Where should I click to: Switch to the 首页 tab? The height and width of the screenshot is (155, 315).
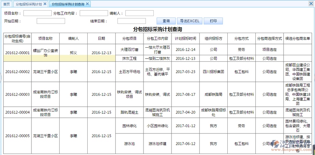7,4
